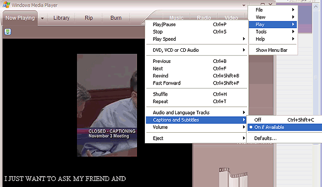Screen dimensions: 322x187
Task: Select Rewind menu entry
Action: pyautogui.click(x=196, y=76)
